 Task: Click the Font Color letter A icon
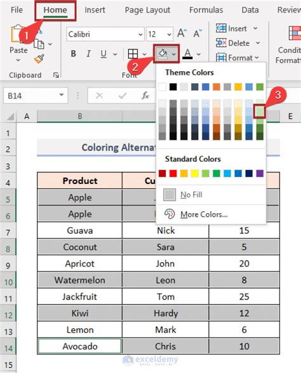click(188, 54)
